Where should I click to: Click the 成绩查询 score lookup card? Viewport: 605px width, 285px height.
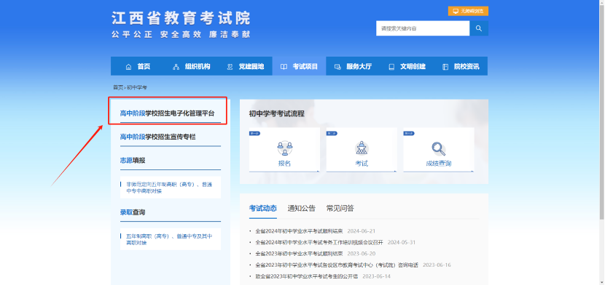[439, 150]
